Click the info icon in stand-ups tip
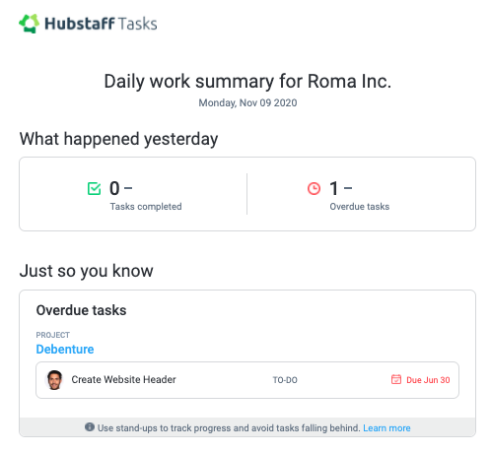Viewport: 490px width, 453px height. point(90,426)
